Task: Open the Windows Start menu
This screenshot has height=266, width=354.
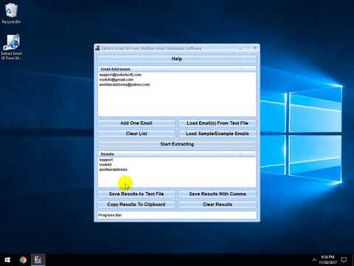Action: (x=7, y=260)
